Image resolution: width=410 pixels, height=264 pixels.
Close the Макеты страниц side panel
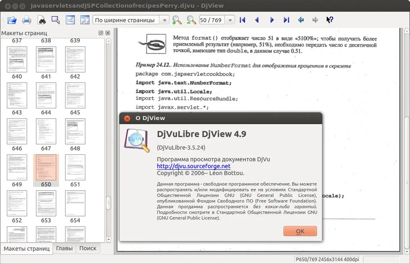(x=108, y=33)
